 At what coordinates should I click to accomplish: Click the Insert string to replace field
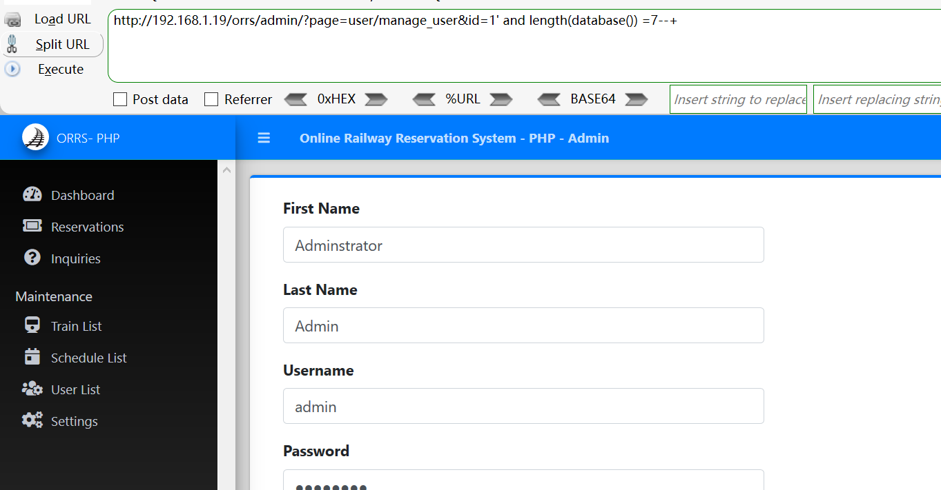coord(738,99)
